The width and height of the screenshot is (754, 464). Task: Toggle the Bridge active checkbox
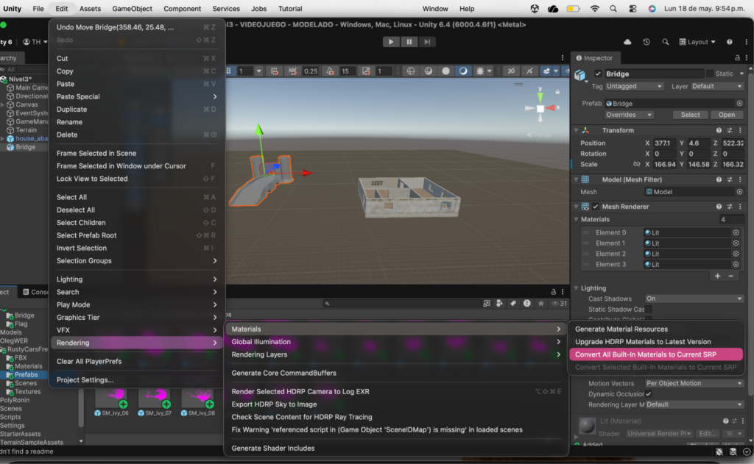[598, 74]
